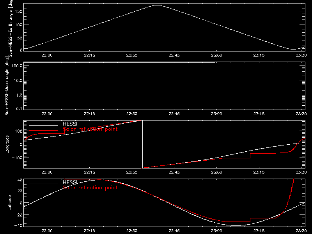Click the "-40" tick label on Latitude plot
The image size is (312, 234).
[x=18, y=226]
